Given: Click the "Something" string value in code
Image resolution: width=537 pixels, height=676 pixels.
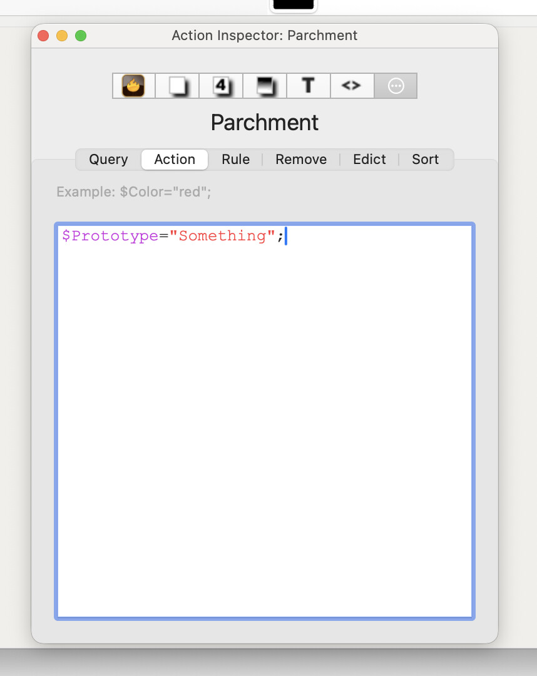Looking at the screenshot, I should 222,236.
